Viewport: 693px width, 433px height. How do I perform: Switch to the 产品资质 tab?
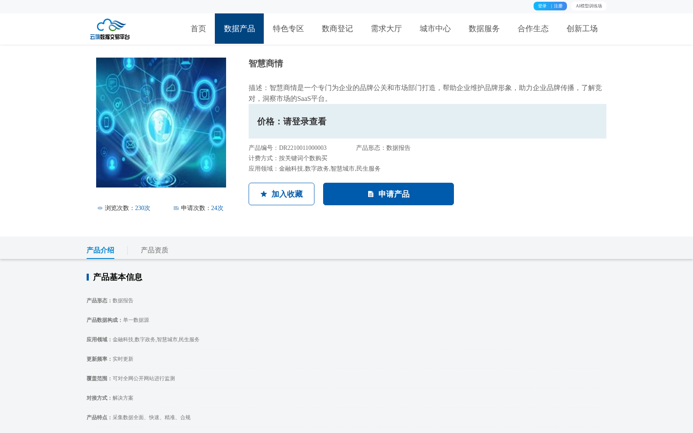[x=155, y=250]
